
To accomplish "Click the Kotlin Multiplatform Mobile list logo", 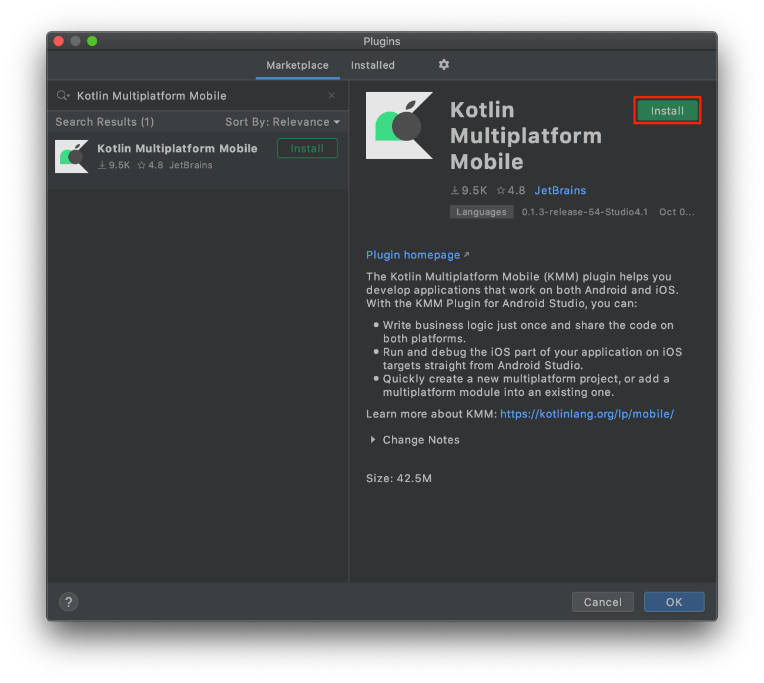I will 72,156.
